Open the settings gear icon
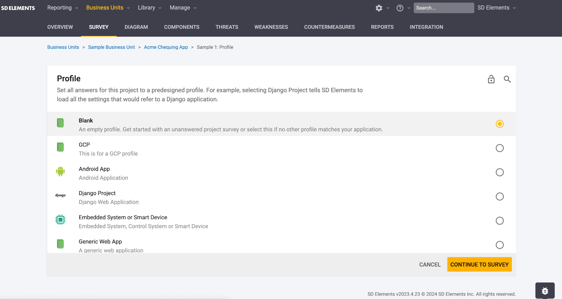 (x=379, y=8)
